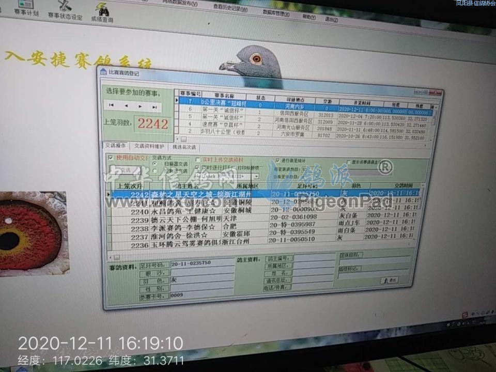Select race row 2 六安市罗集
The width and height of the screenshot is (496, 372).
click(303, 134)
